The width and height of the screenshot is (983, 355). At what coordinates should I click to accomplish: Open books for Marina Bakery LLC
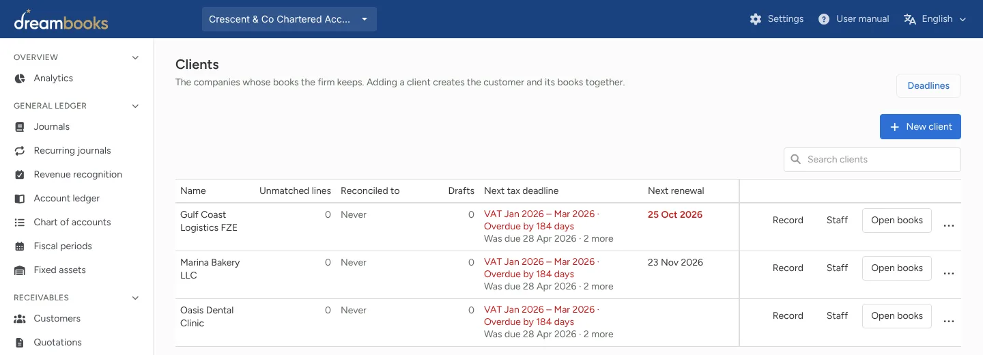[x=897, y=268]
